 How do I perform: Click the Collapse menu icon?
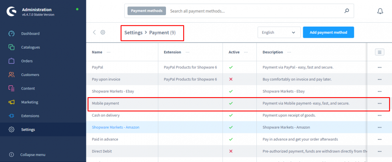coord(12,154)
